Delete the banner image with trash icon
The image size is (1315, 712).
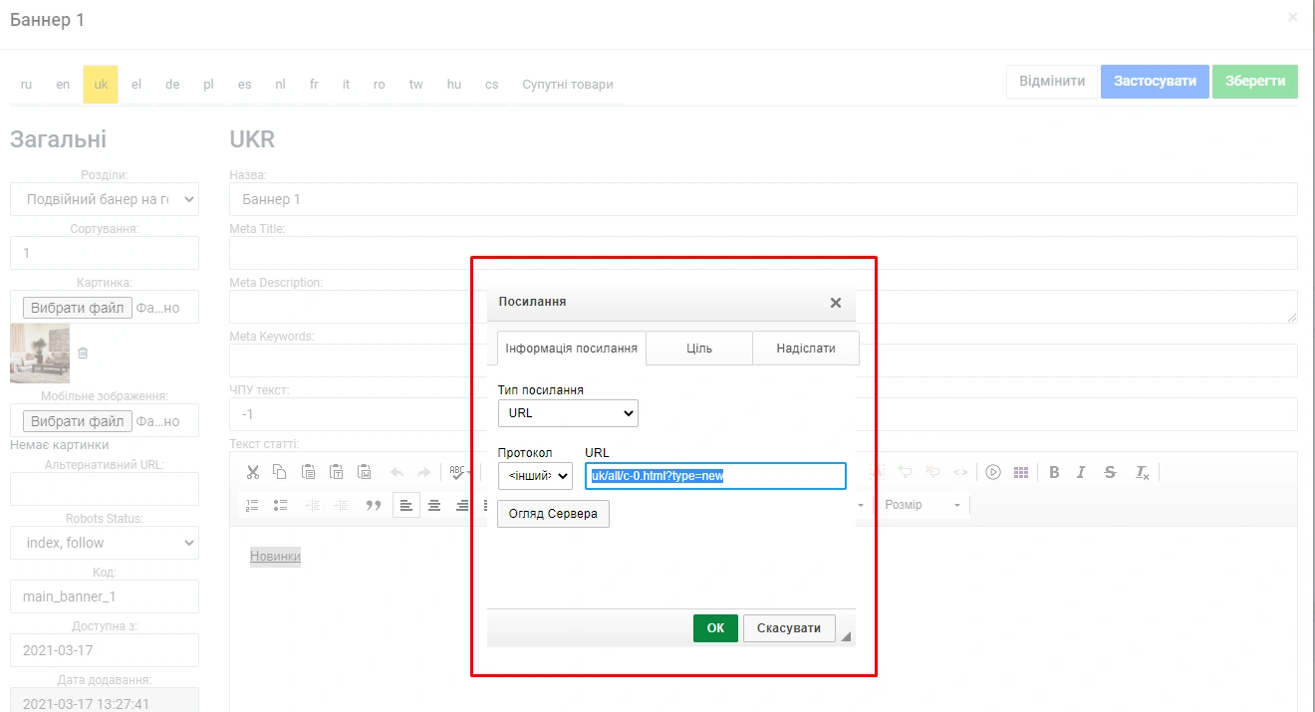coord(83,353)
